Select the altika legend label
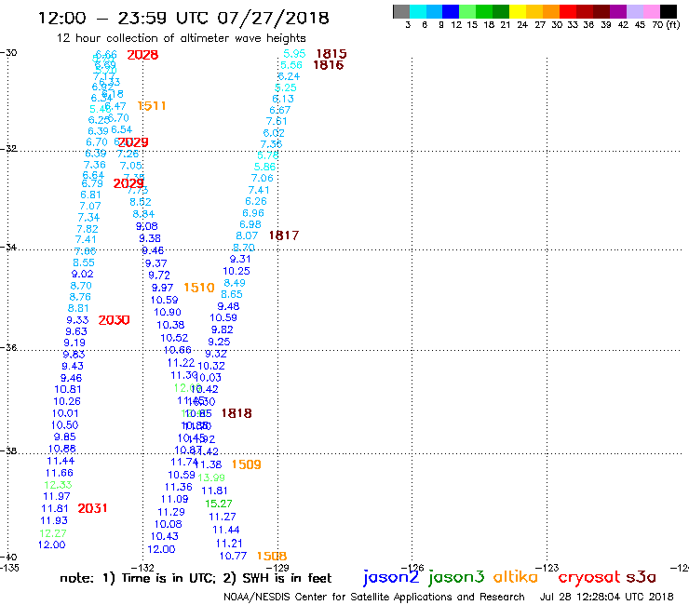This screenshot has width=689, height=605. 515,577
